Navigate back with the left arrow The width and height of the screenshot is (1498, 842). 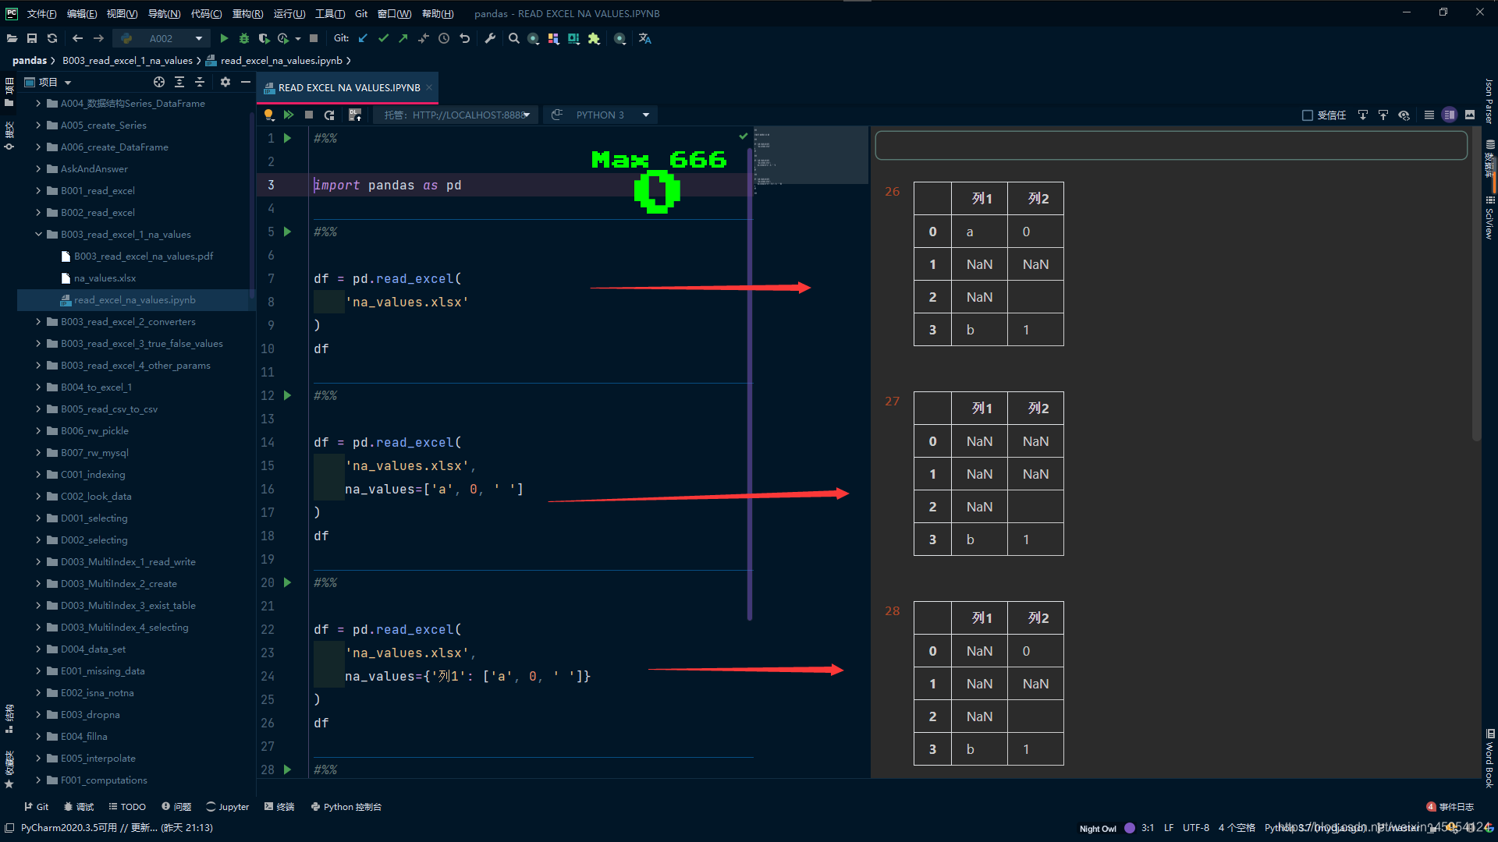click(x=77, y=38)
